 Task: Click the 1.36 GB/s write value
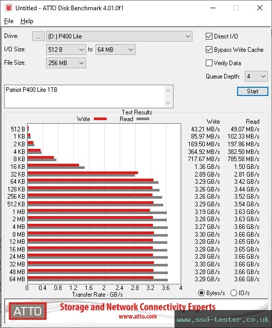point(207,167)
